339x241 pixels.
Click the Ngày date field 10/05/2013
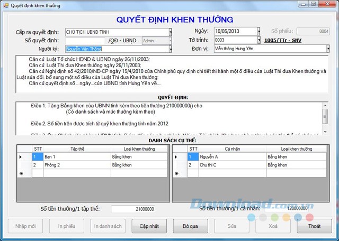[x=236, y=31]
